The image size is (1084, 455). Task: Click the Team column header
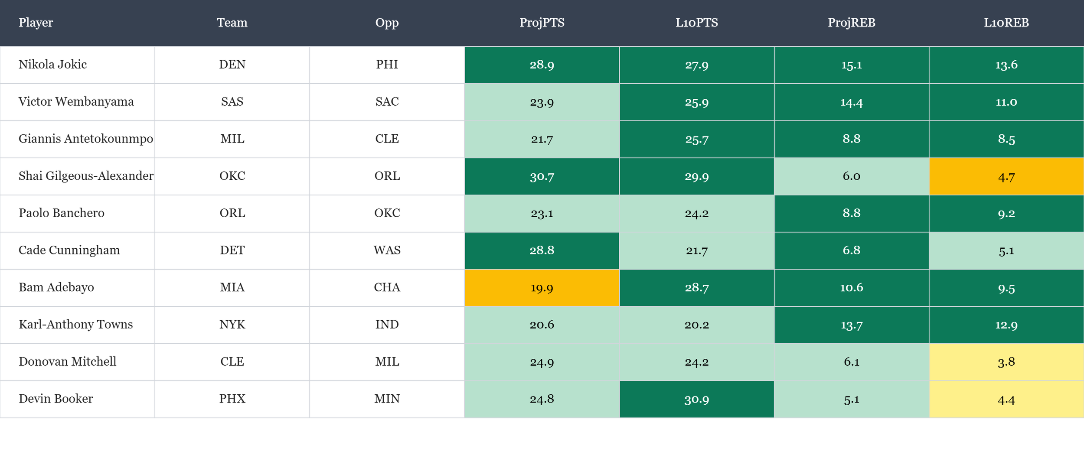pyautogui.click(x=232, y=23)
